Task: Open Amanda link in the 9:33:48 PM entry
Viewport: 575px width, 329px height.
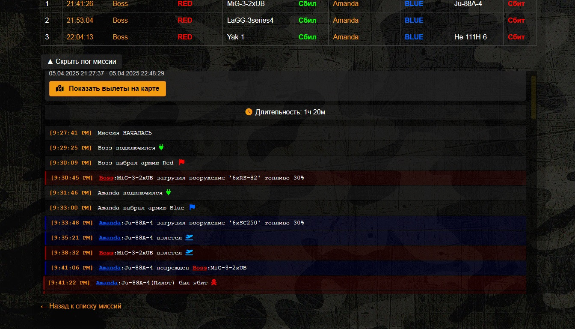Action: pyautogui.click(x=110, y=223)
